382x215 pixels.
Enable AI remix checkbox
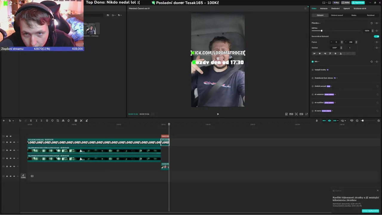tap(313, 111)
